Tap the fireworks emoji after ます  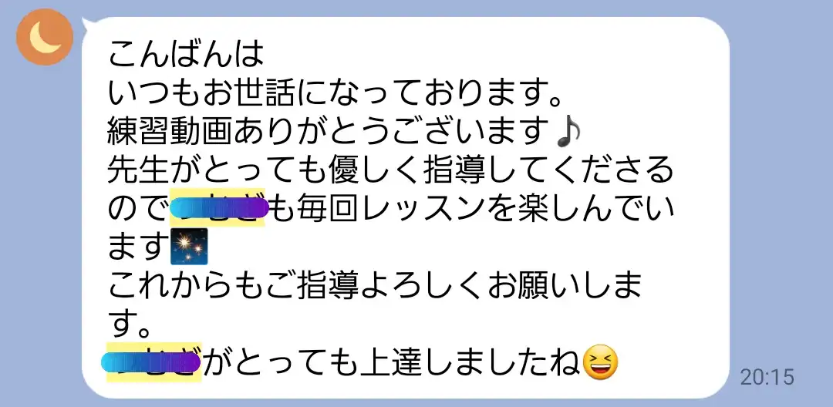189,247
